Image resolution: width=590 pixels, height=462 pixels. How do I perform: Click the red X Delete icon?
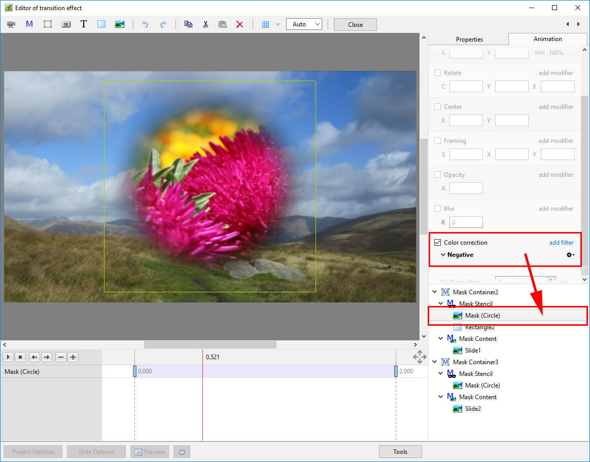(x=240, y=24)
